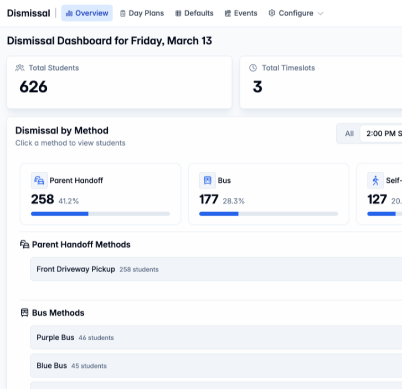Open the Defaults tab

tap(194, 13)
